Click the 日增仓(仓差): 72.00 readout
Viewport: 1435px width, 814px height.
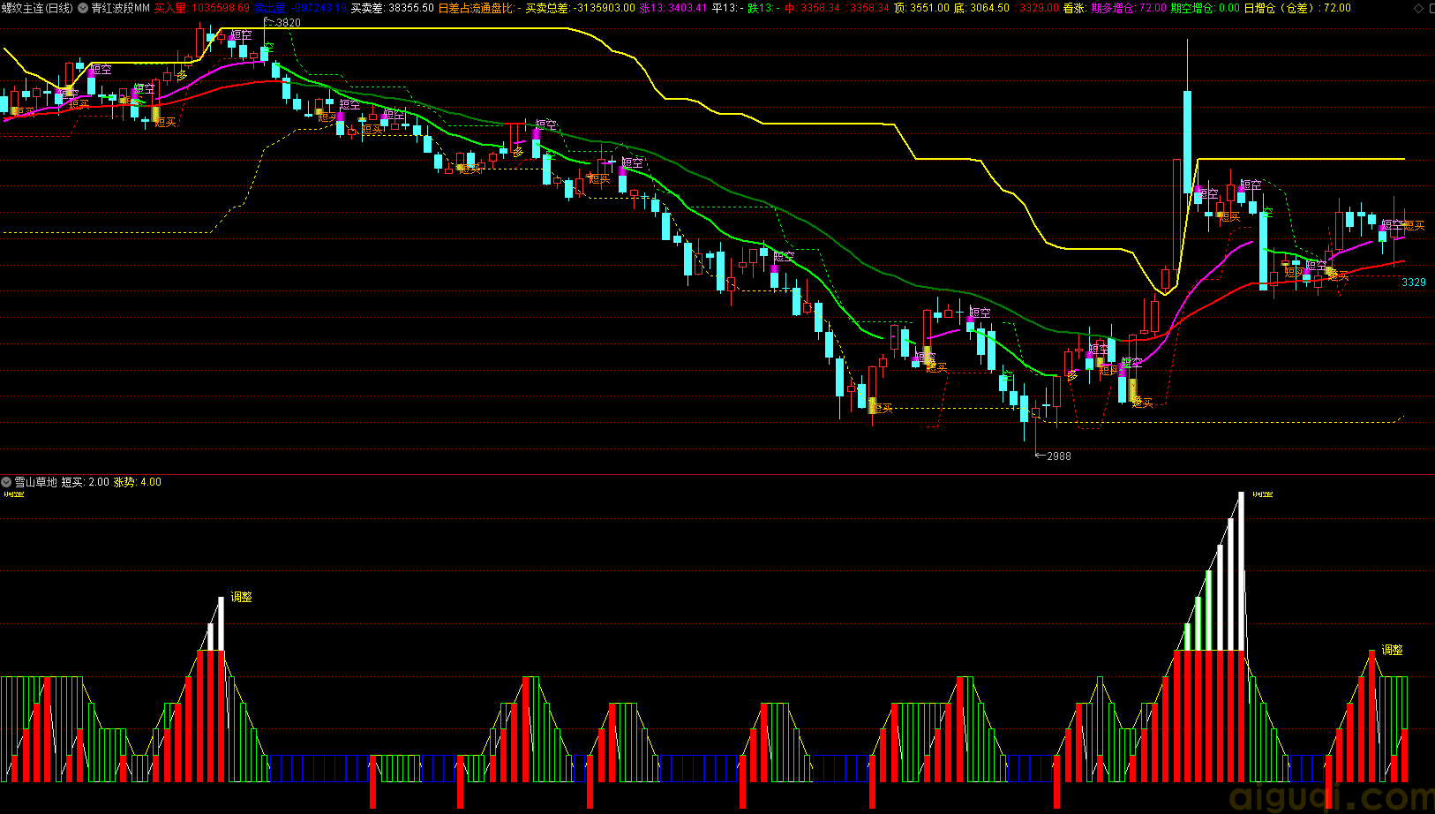pos(1297,8)
